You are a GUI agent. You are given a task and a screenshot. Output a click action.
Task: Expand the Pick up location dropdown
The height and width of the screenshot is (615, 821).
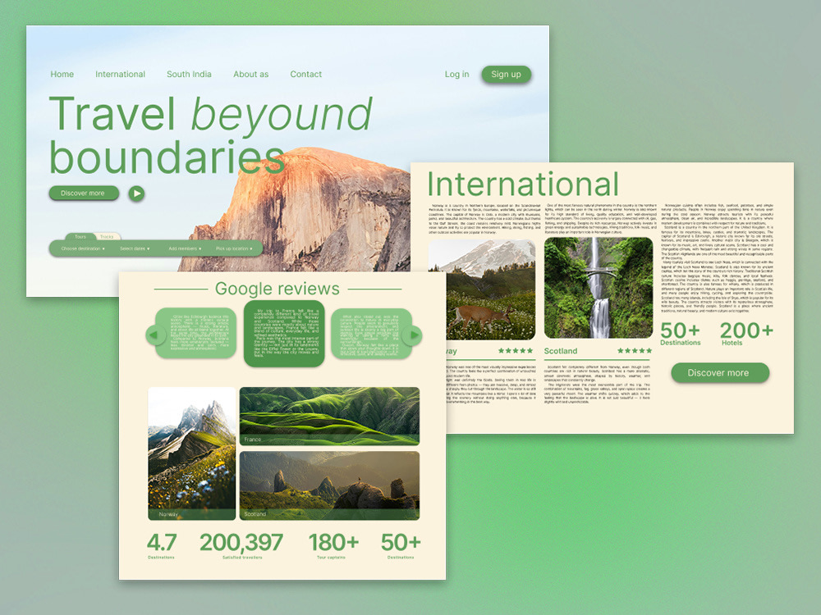(x=234, y=248)
